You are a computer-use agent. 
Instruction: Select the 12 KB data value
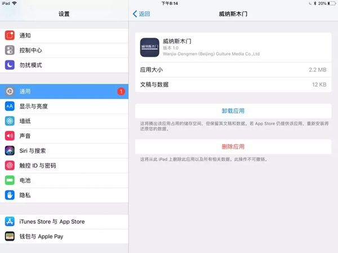(x=319, y=84)
